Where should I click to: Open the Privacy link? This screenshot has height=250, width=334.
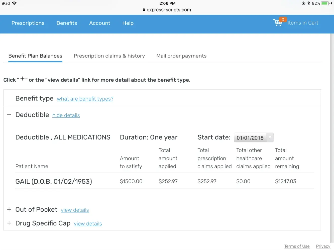(x=323, y=246)
